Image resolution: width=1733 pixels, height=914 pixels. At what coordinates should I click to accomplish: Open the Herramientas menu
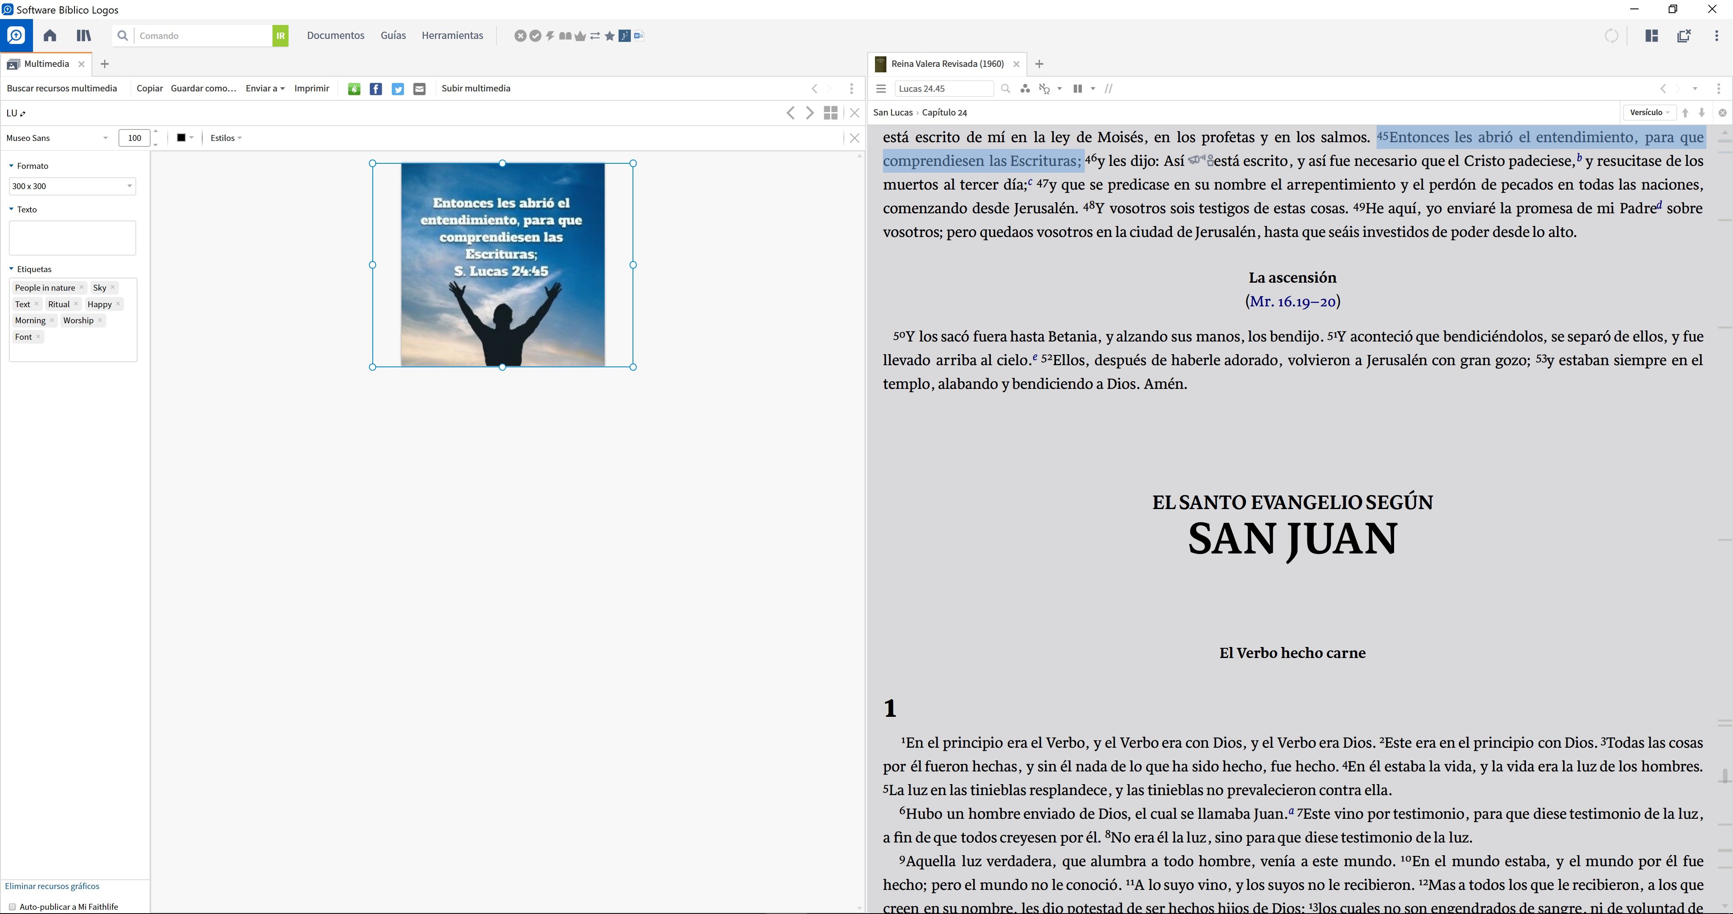[452, 36]
